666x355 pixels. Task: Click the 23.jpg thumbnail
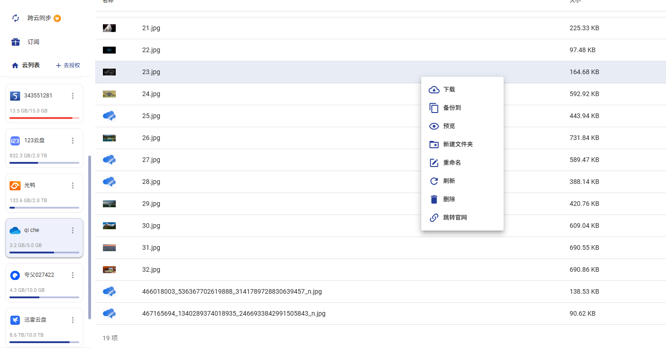point(109,72)
